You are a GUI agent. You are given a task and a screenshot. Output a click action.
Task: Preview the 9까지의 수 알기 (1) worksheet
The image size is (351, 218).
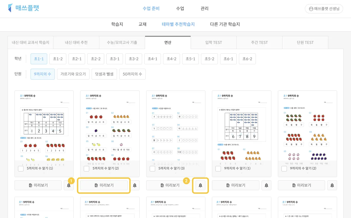[236, 185]
